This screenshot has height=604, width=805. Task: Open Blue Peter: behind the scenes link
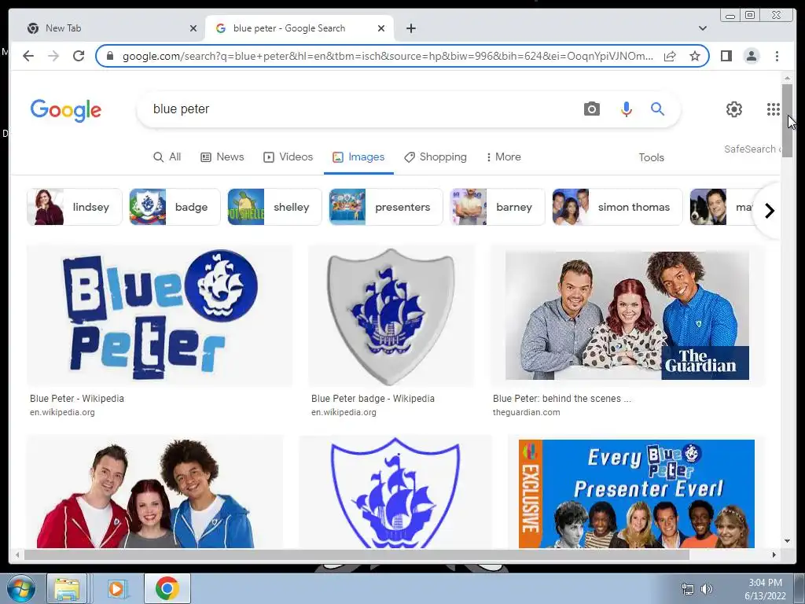click(x=561, y=399)
